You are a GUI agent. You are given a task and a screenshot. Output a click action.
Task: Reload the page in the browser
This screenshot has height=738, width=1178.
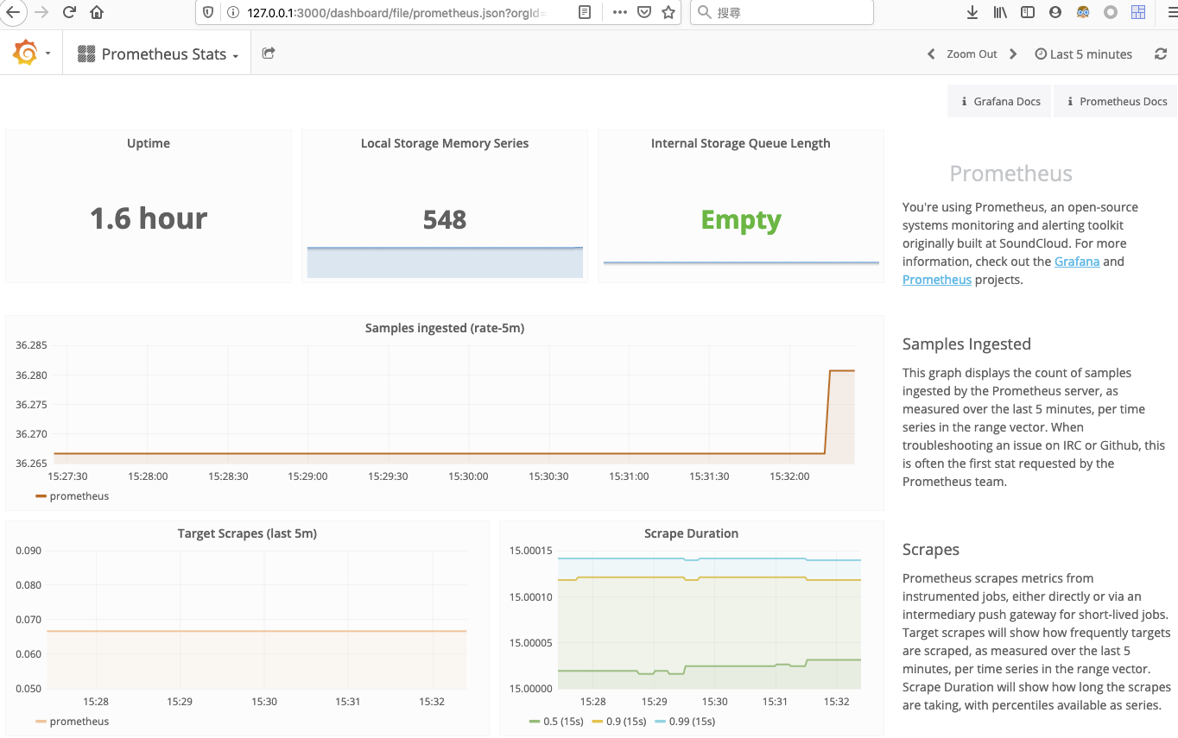(x=69, y=12)
